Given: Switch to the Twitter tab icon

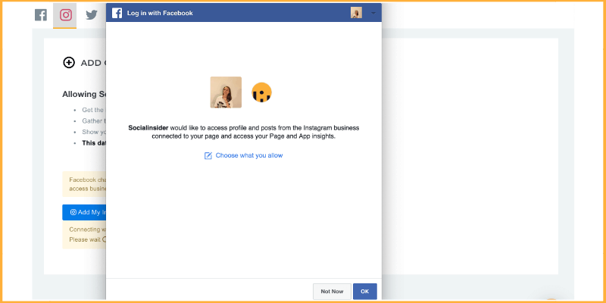Looking at the screenshot, I should point(91,15).
